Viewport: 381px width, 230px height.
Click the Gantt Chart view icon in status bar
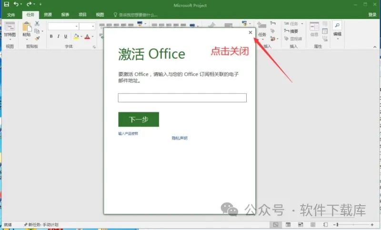pyautogui.click(x=276, y=225)
